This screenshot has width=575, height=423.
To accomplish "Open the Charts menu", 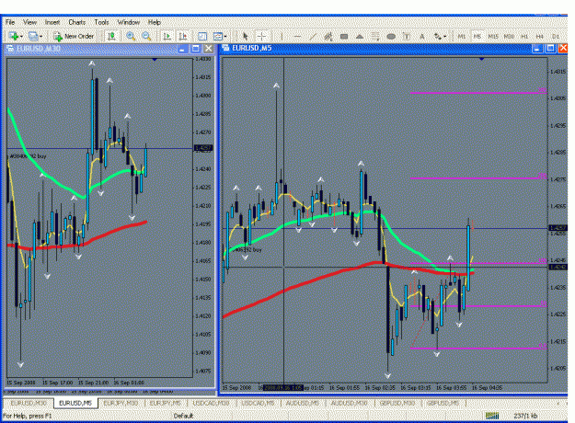I will pos(77,22).
